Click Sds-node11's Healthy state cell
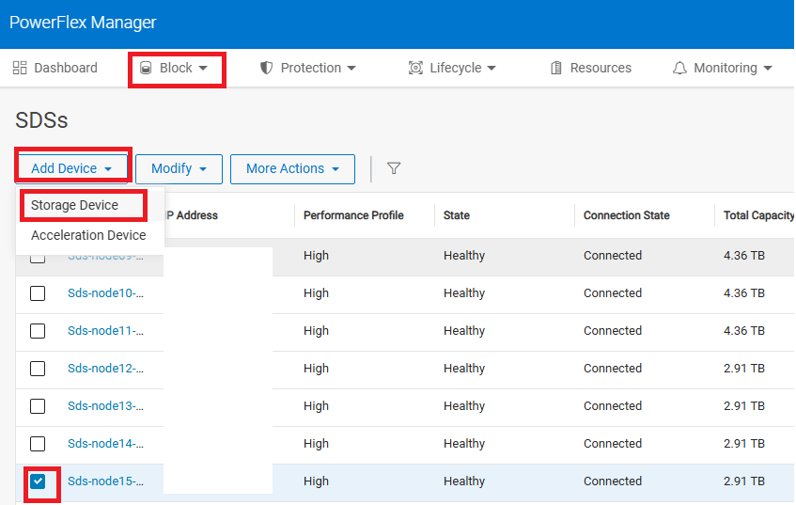 (464, 331)
